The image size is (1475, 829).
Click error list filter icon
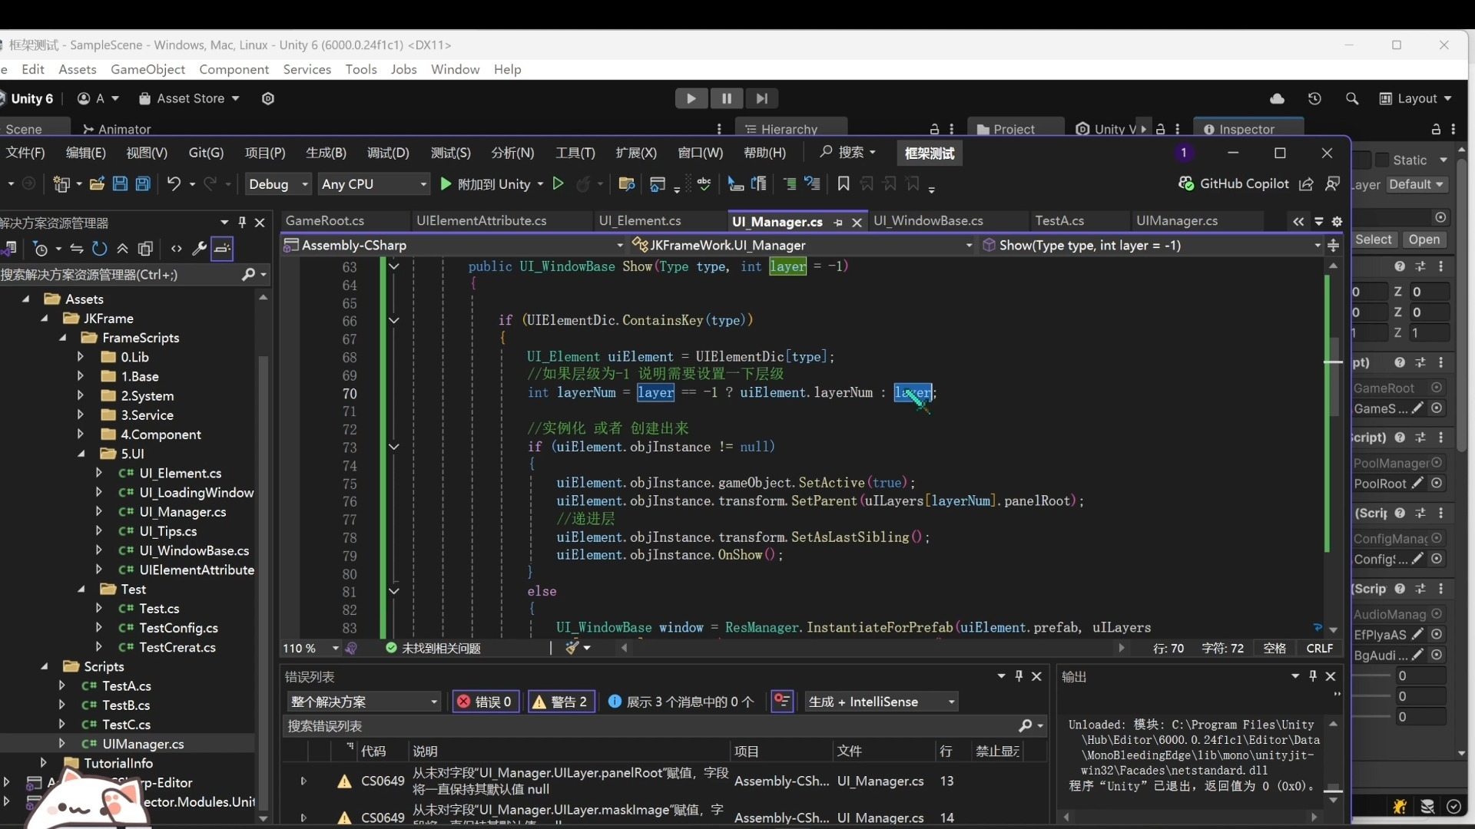coord(782,701)
